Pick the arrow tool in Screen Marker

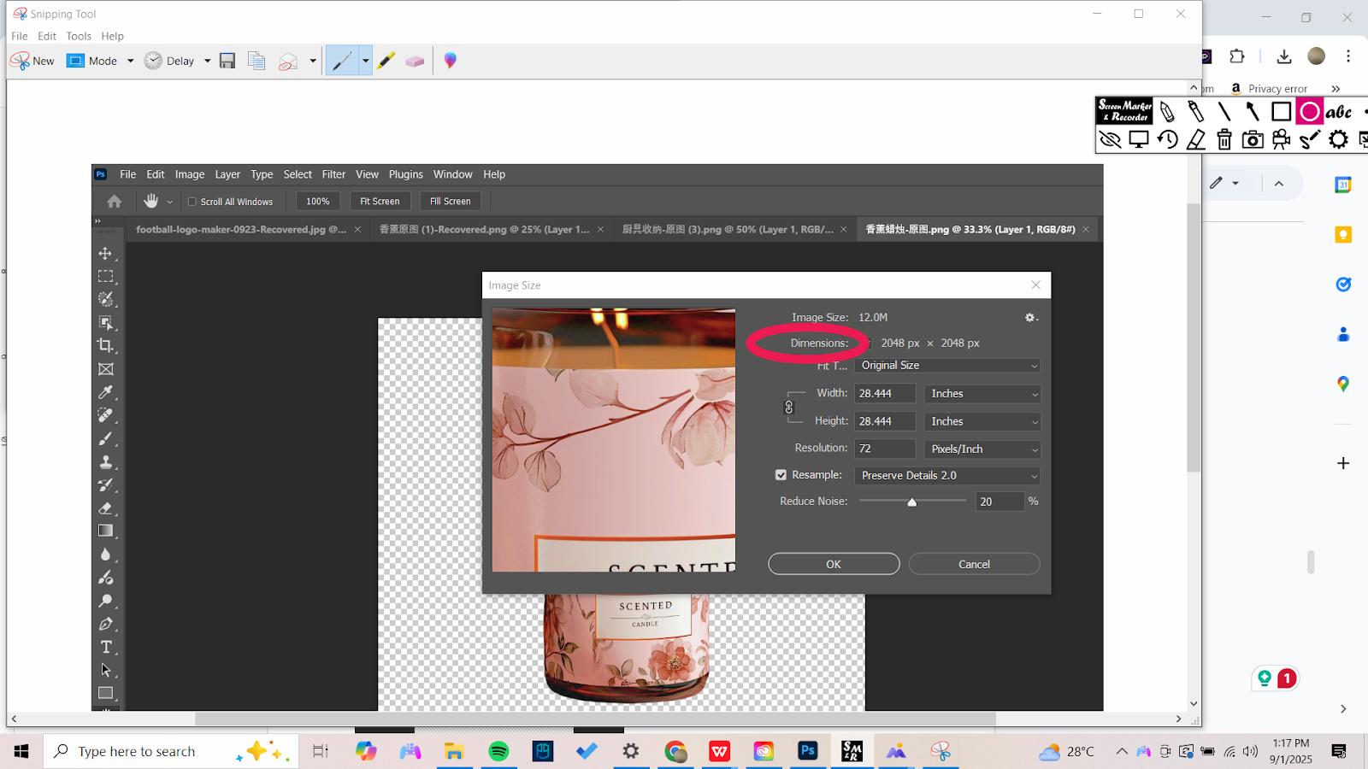(1253, 112)
